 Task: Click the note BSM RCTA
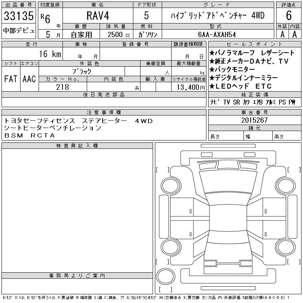coord(30,136)
